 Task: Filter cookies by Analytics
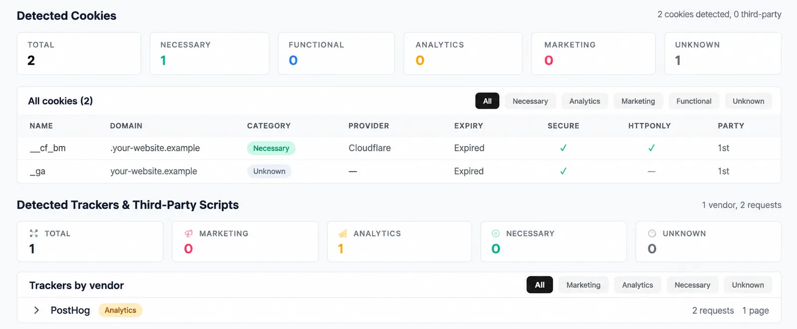(585, 101)
